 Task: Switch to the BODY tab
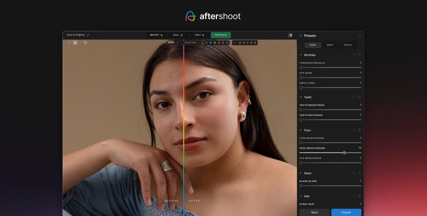[x=330, y=45]
